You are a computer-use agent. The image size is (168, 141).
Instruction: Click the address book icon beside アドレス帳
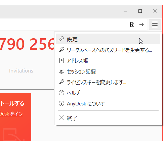[x=61, y=60]
